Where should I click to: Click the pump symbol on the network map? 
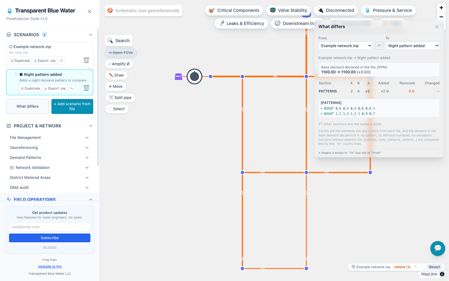(x=195, y=76)
